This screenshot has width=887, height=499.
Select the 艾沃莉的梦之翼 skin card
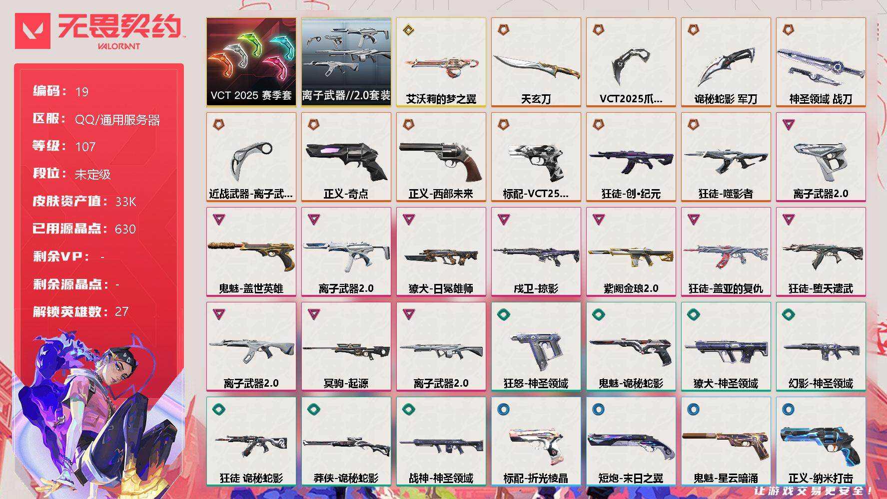[x=441, y=62]
